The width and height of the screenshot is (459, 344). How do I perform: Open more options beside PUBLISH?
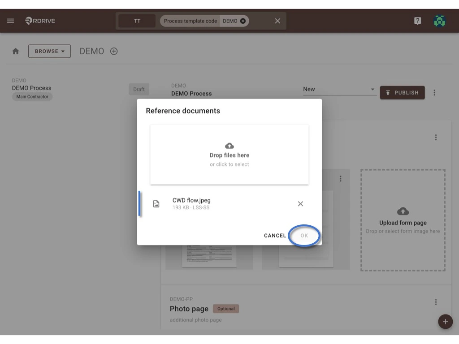coord(434,92)
